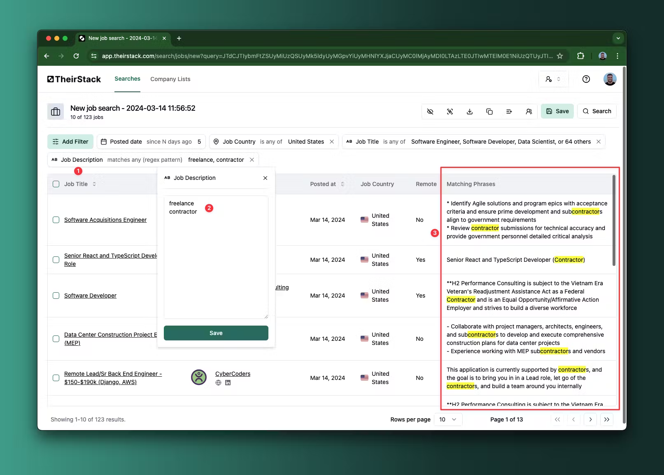664x475 pixels.
Task: Click the scan/focus frame icon in the toolbar
Action: tap(450, 112)
